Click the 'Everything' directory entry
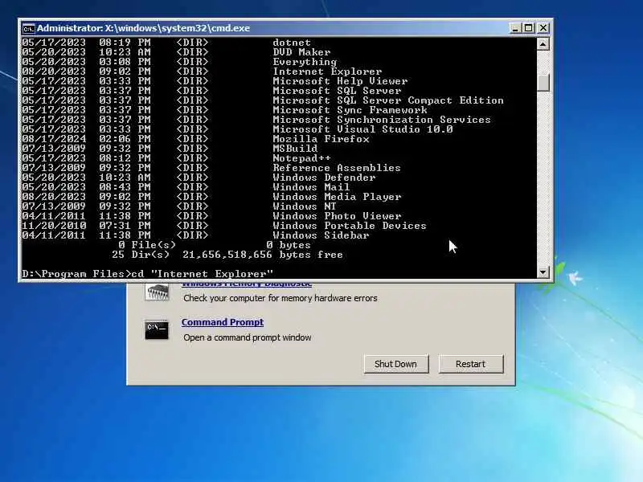Viewport: 643px width, 482px height. pyautogui.click(x=305, y=62)
